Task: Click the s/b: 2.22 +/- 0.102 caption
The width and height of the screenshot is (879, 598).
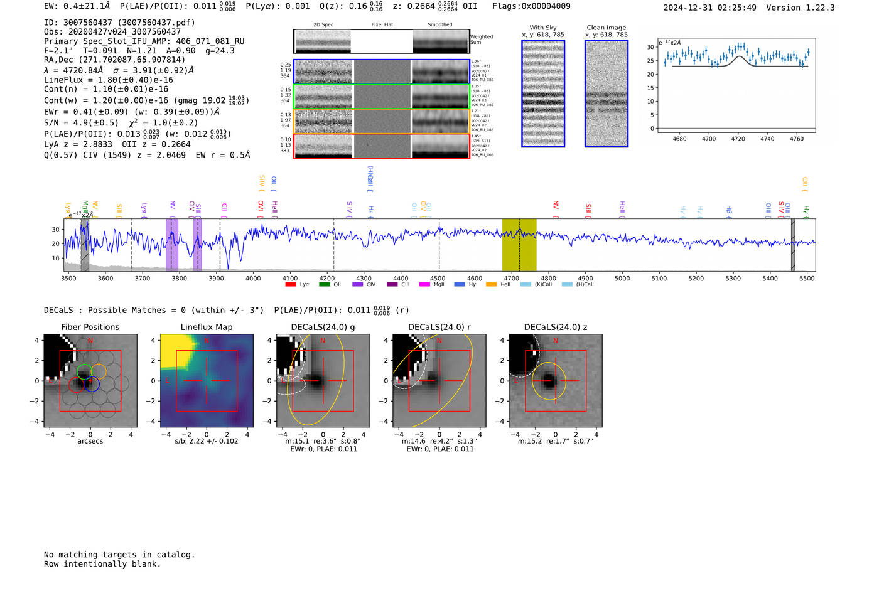Action: 207,442
